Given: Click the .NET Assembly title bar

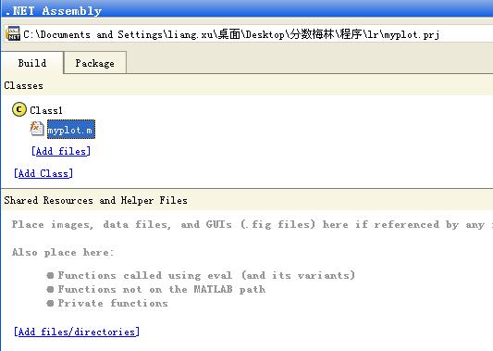Looking at the screenshot, I should (246, 9).
